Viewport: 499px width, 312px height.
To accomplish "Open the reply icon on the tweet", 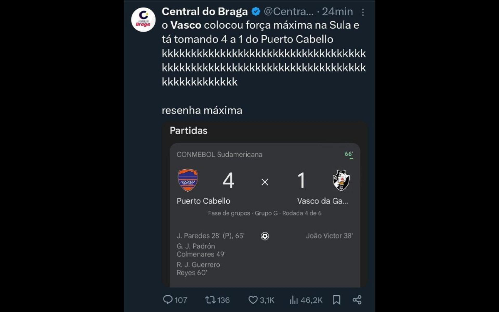I will [x=168, y=300].
